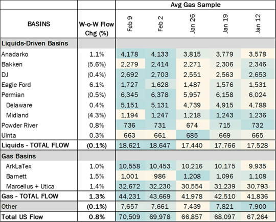
Task: Select the Feb 9 column header
Action: click(x=130, y=24)
